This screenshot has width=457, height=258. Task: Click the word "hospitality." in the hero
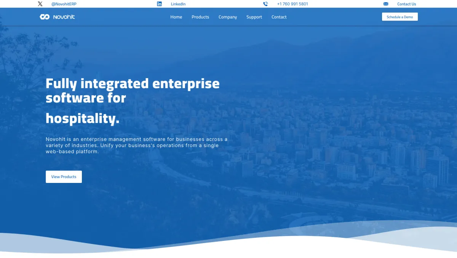83,119
